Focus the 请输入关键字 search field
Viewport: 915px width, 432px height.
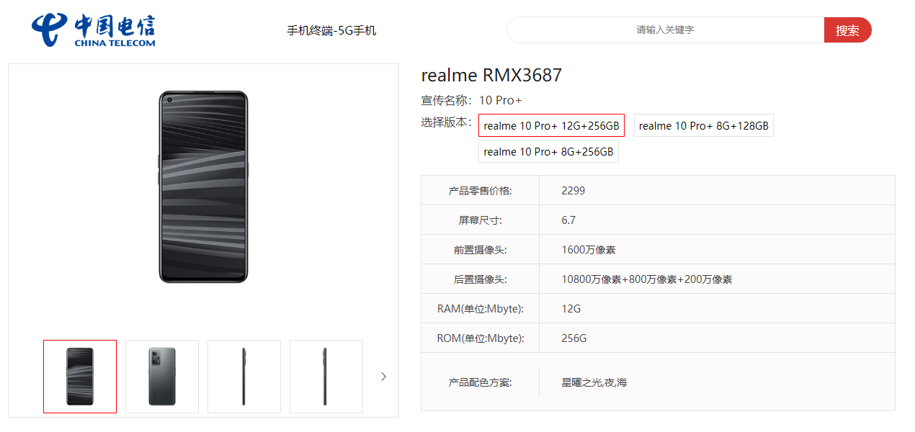point(666,30)
